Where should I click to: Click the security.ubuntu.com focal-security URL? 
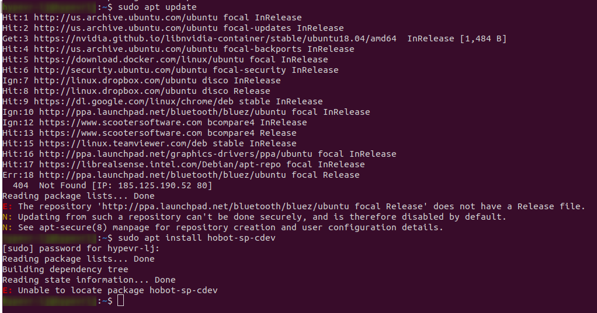tap(120, 71)
